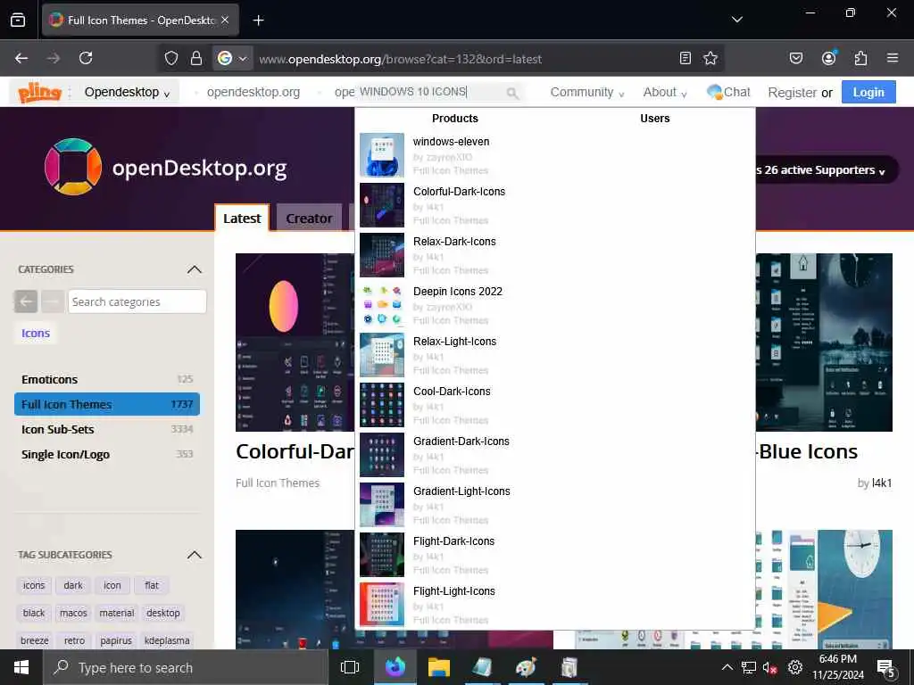
Task: Collapse the Tag Subcategories section
Action: click(194, 555)
